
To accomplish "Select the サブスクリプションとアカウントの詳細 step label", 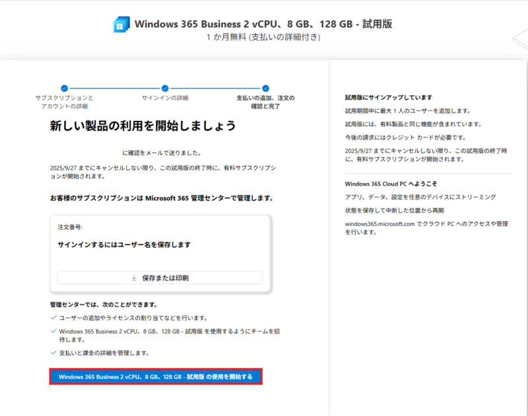I will pos(64,102).
